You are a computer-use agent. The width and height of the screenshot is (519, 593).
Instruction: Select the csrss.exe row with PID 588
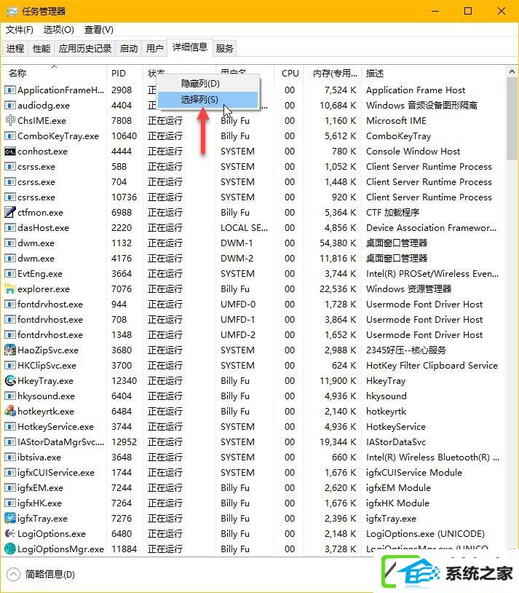253,166
